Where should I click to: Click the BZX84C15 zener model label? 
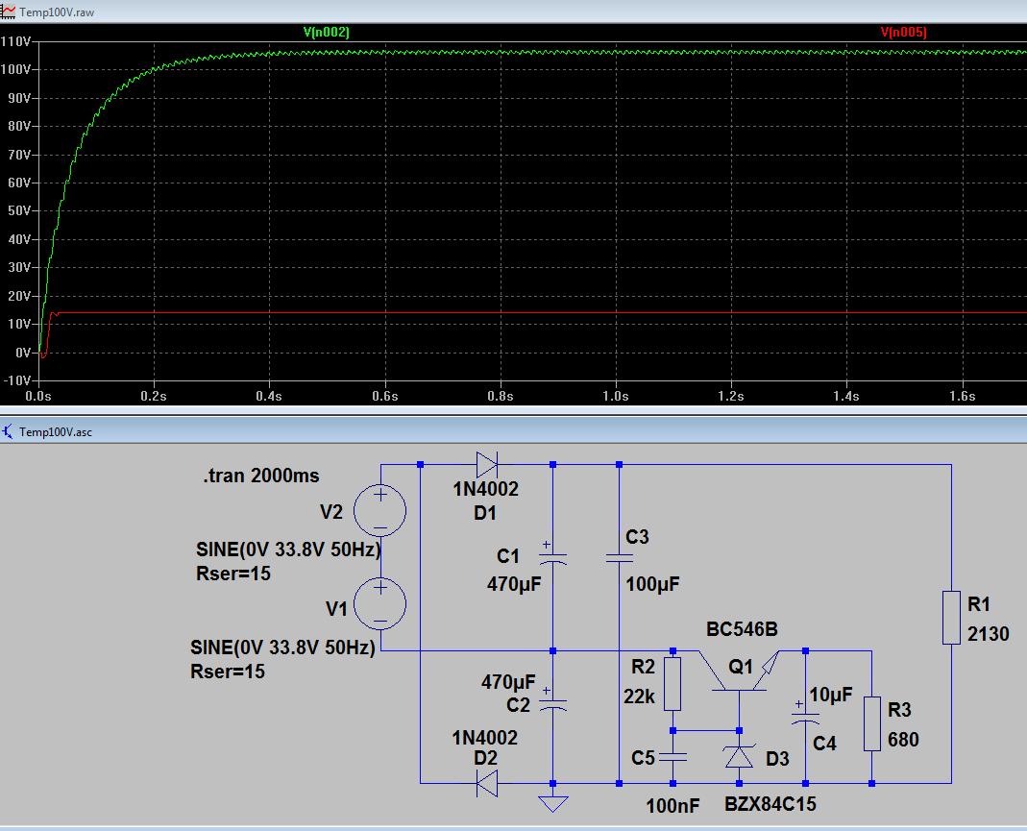click(x=770, y=803)
